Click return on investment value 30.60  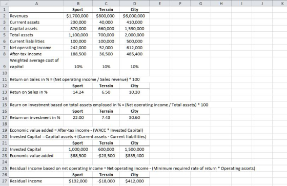pos(134,117)
